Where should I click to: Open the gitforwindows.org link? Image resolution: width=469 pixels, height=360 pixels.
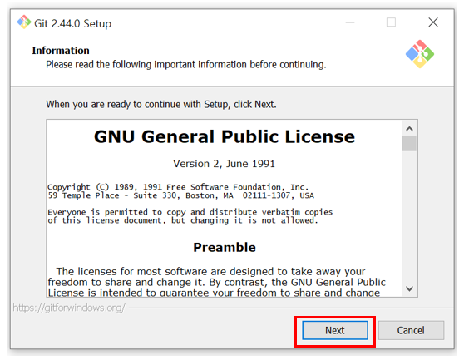click(x=69, y=308)
